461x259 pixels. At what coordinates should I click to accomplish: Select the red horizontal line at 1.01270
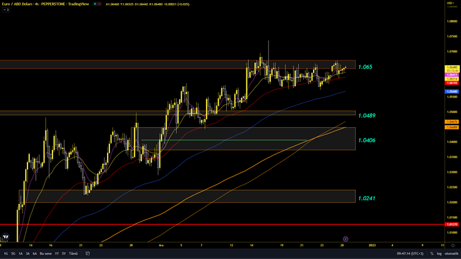coord(222,224)
